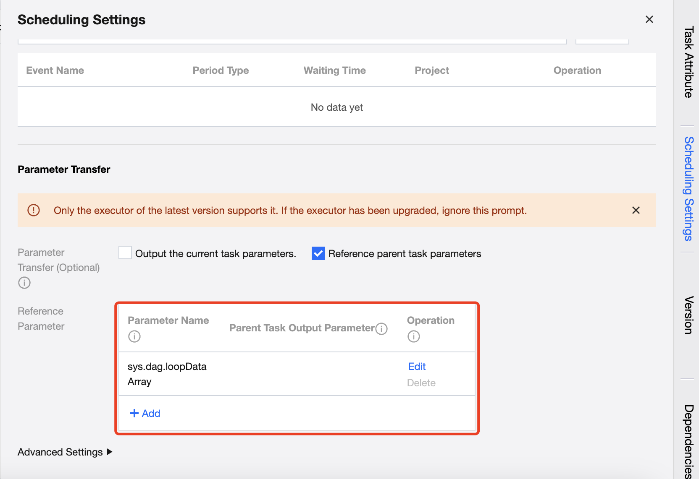This screenshot has height=479, width=699.
Task: Edit the sys.dag.loopData parameter
Action: point(417,367)
